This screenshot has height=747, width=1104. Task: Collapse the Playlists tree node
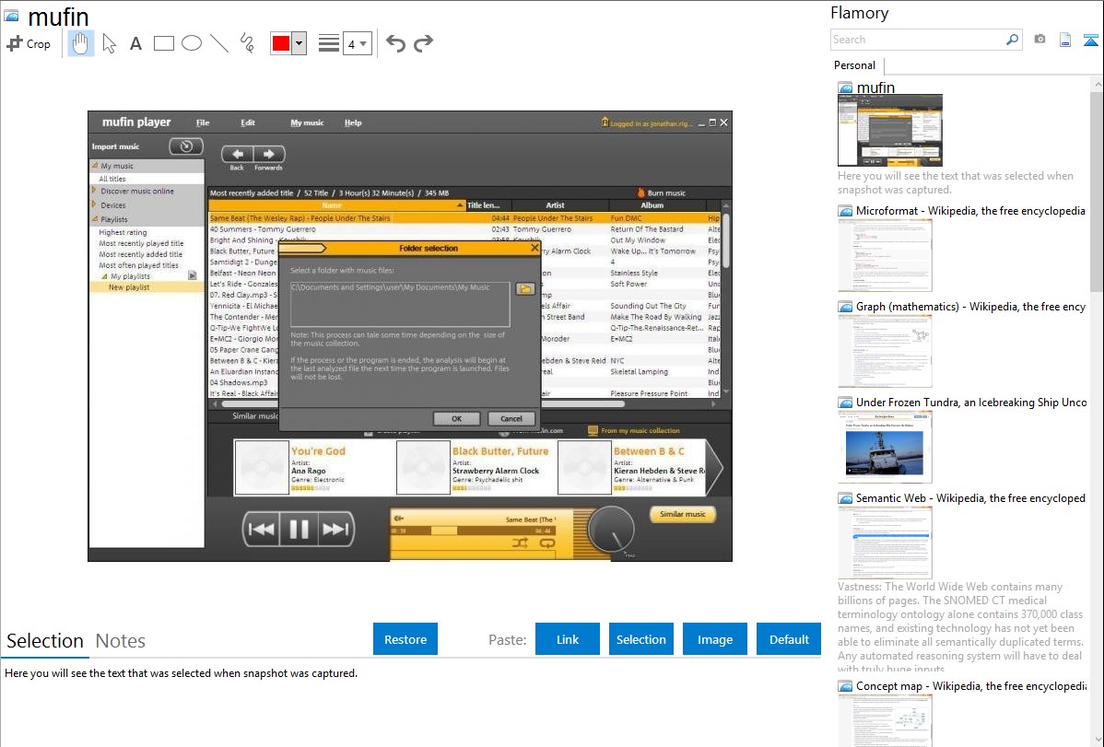[x=94, y=219]
